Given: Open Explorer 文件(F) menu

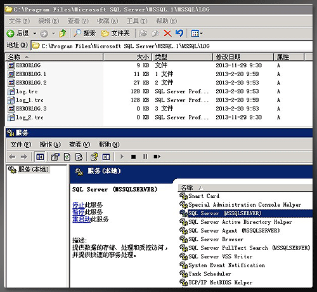Looking at the screenshot, I should (19, 21).
